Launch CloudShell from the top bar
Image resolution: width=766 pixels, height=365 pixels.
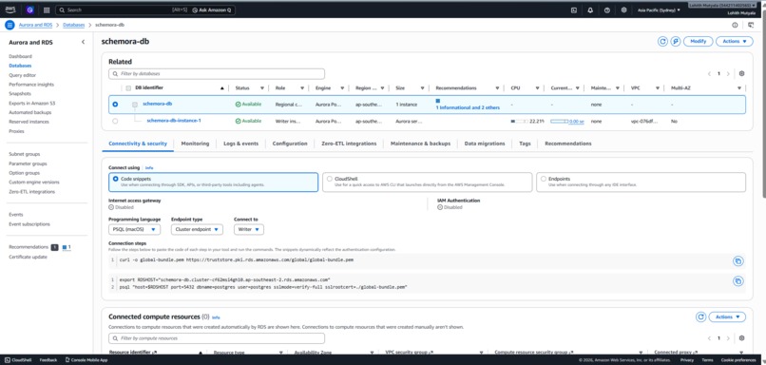point(573,10)
